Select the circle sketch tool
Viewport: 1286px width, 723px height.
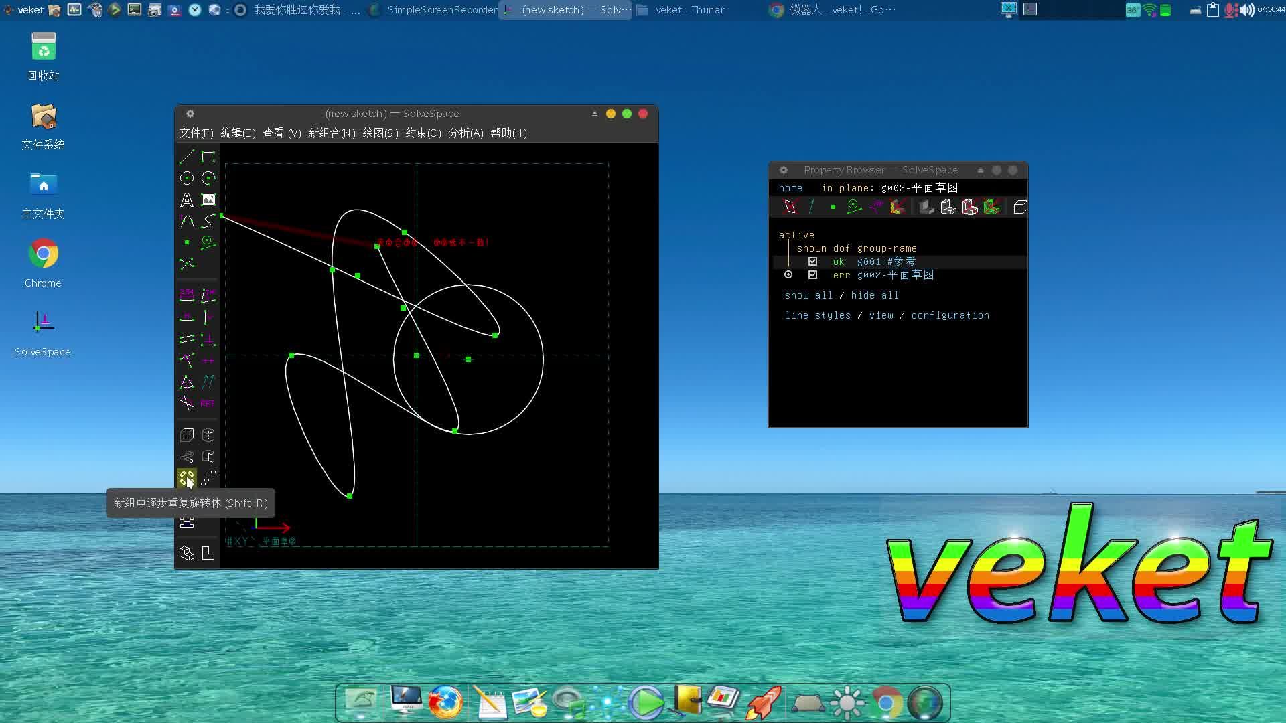coord(187,178)
